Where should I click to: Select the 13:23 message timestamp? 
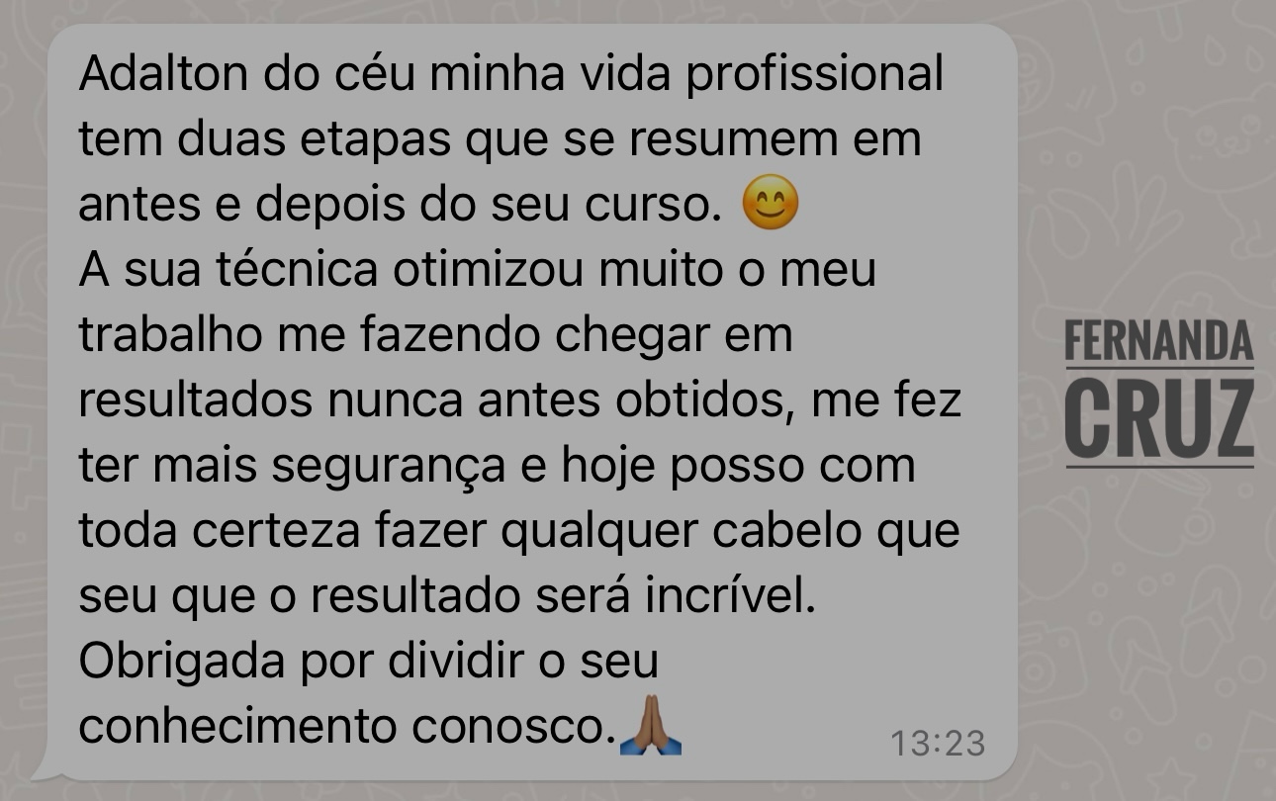pyautogui.click(x=938, y=743)
